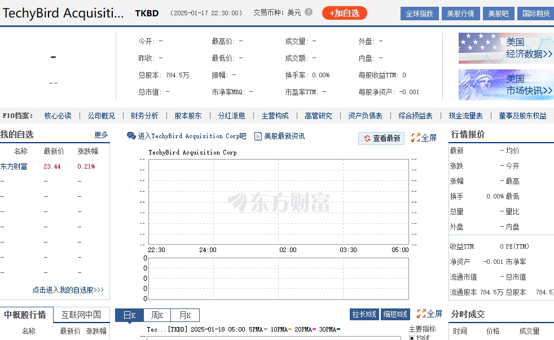Open 东方财富 in the watchlist
Viewport: 554px width, 340px height.
[x=14, y=166]
